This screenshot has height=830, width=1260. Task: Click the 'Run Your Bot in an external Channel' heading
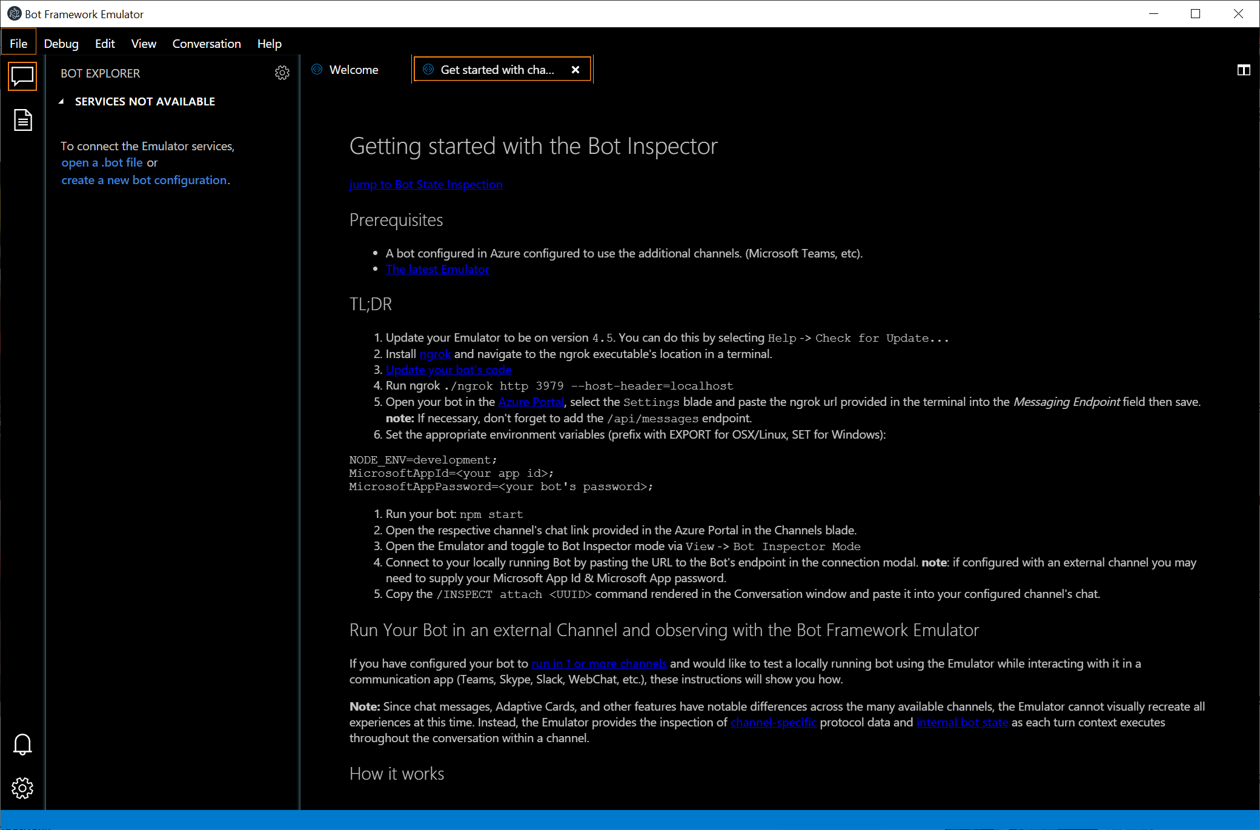664,630
